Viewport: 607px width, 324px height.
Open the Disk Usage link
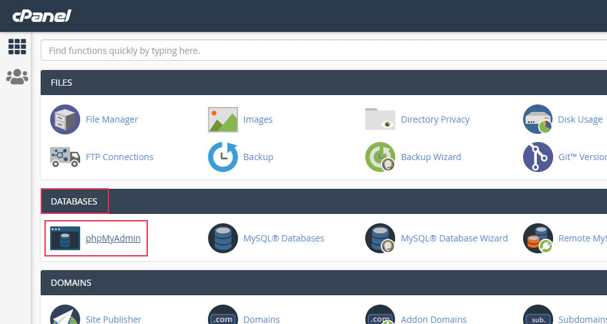point(580,119)
